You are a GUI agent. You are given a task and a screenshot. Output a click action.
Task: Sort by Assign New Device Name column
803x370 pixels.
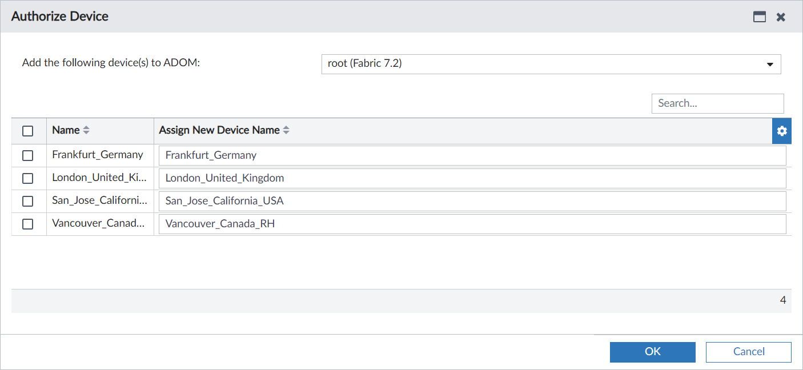pos(224,130)
